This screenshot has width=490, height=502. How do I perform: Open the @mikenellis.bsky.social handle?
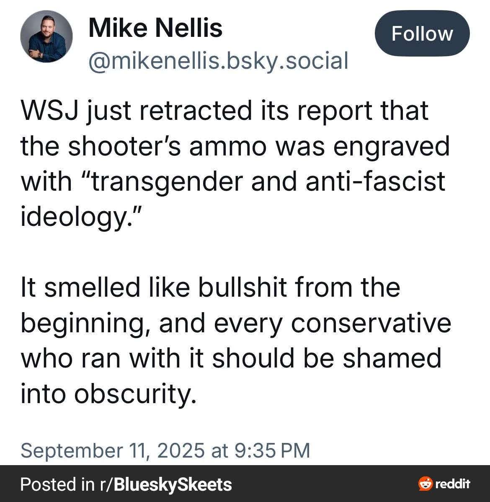click(x=218, y=61)
